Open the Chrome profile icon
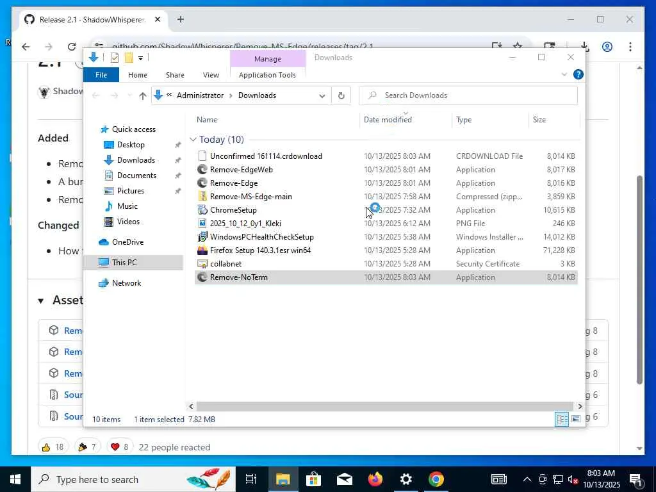 [x=607, y=46]
